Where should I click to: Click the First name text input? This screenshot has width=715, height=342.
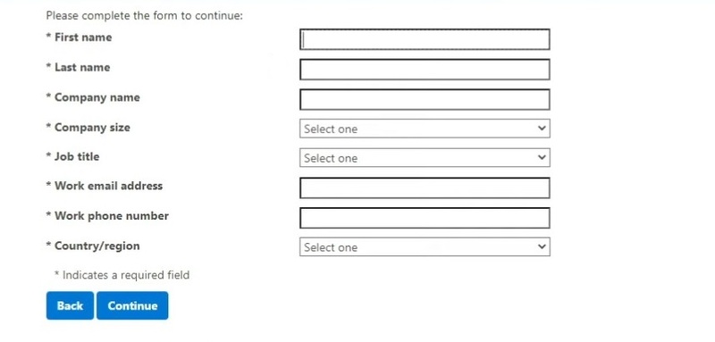[425, 39]
